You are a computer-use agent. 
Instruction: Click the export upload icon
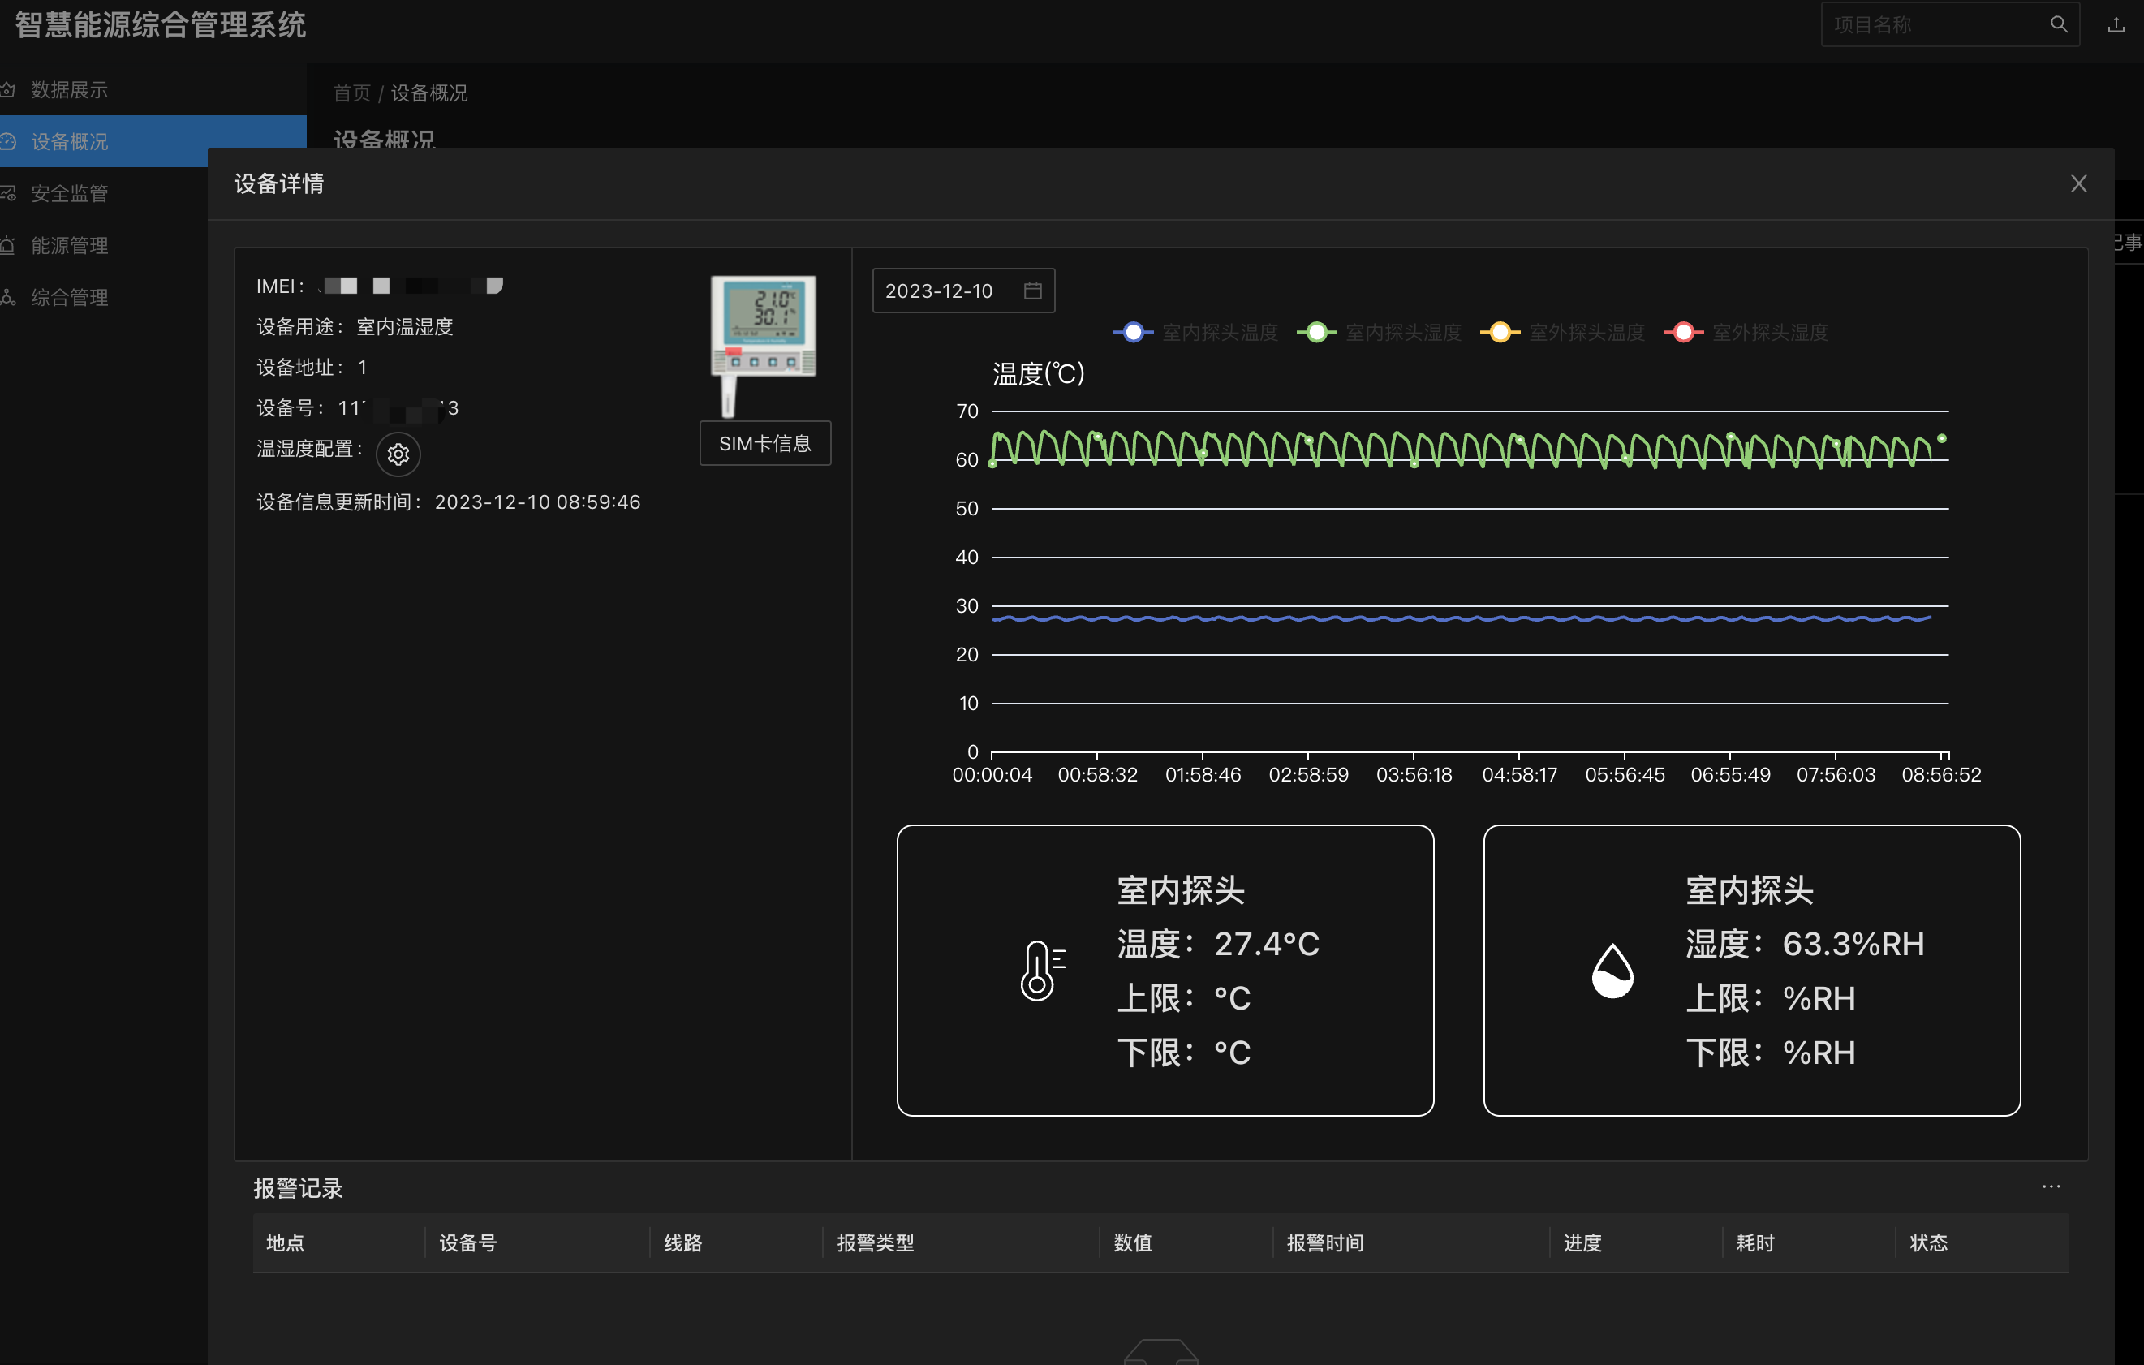tap(2116, 25)
